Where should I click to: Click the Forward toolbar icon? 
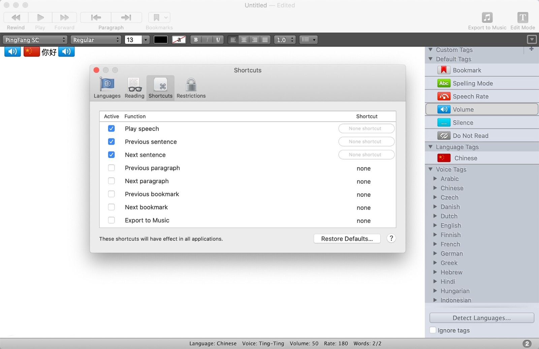(x=64, y=18)
